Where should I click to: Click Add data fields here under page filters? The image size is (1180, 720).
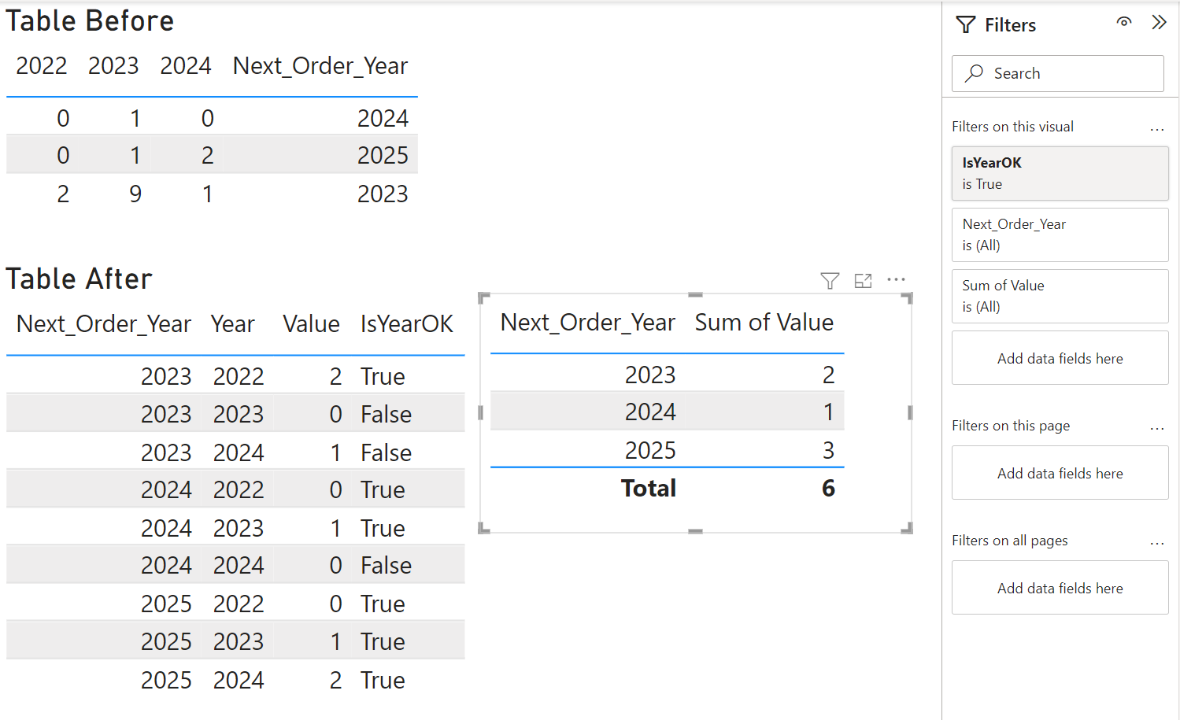tap(1060, 473)
